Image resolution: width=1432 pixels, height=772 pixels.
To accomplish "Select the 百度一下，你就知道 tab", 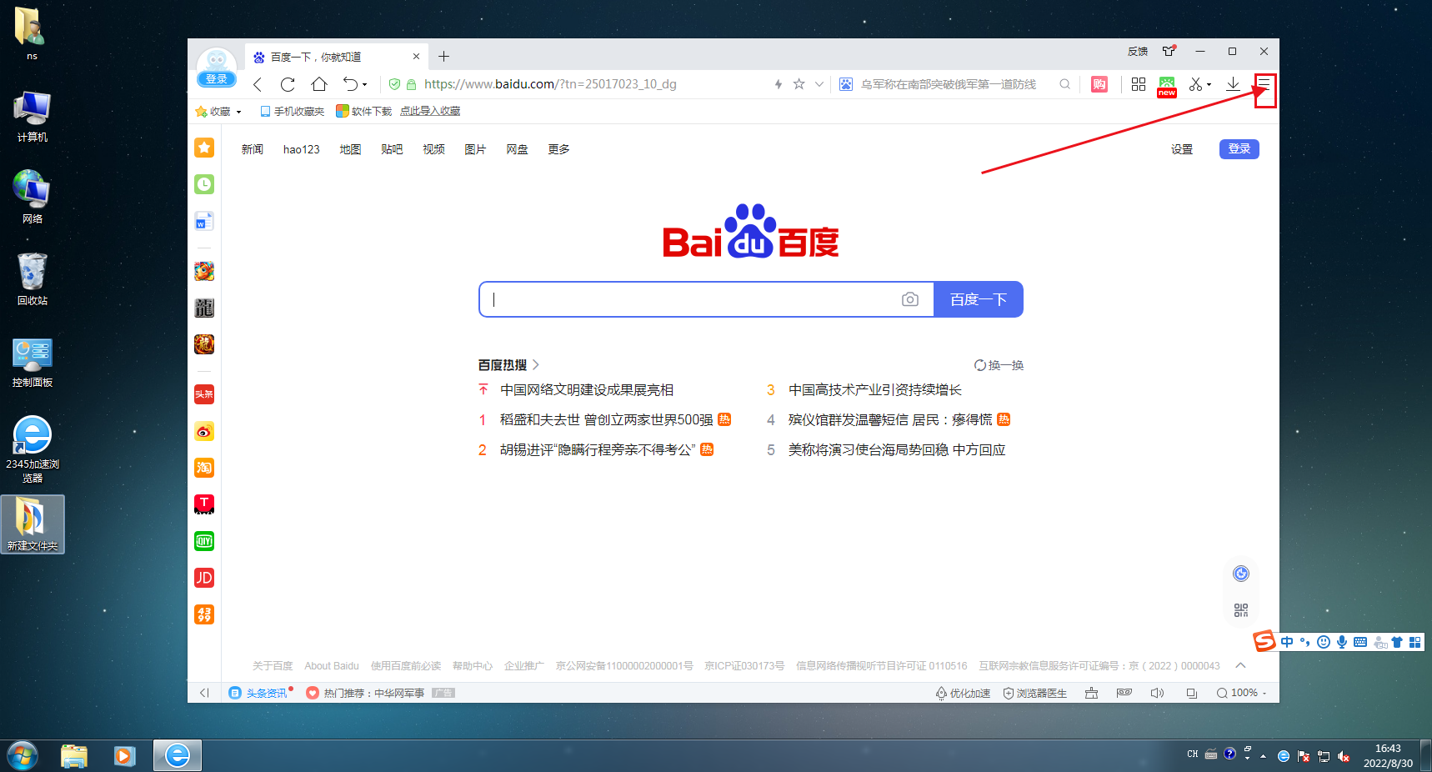I will (337, 57).
